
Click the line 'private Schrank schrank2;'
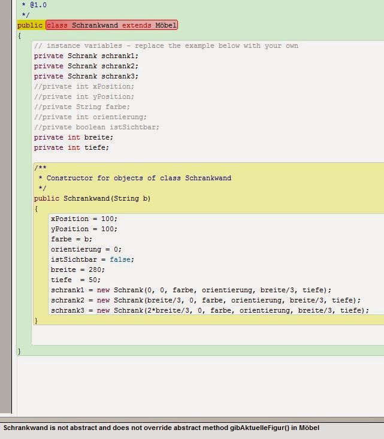pyautogui.click(x=86, y=66)
